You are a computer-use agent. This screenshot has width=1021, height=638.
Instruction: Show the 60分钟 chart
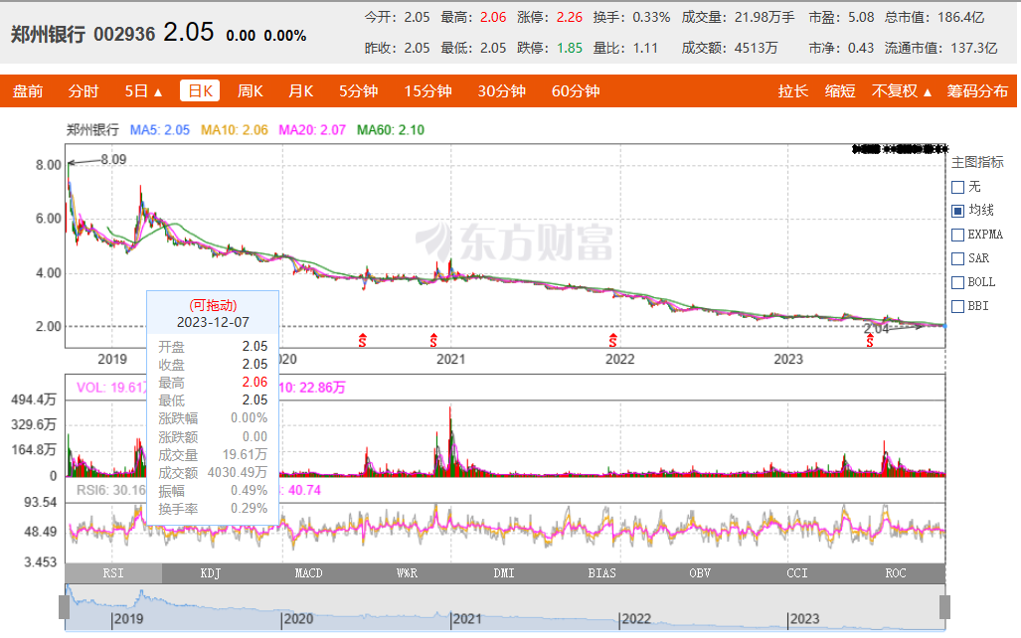[576, 91]
